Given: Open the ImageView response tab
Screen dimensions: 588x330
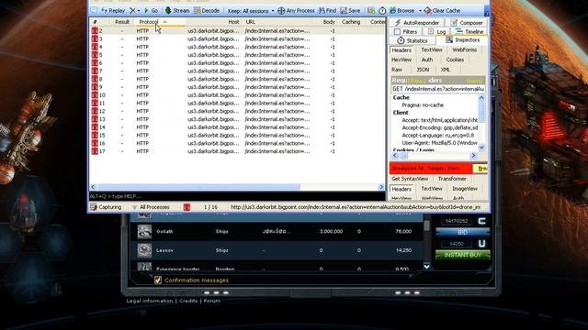Looking at the screenshot, I should pyautogui.click(x=465, y=189).
